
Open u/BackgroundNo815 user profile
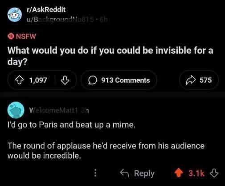(x=60, y=19)
